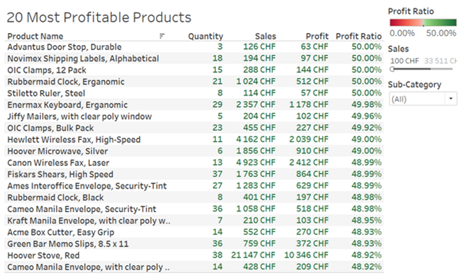This screenshot has height=278, width=462.
Task: Click the 49.98% profit ratio cell
Action: (x=367, y=104)
